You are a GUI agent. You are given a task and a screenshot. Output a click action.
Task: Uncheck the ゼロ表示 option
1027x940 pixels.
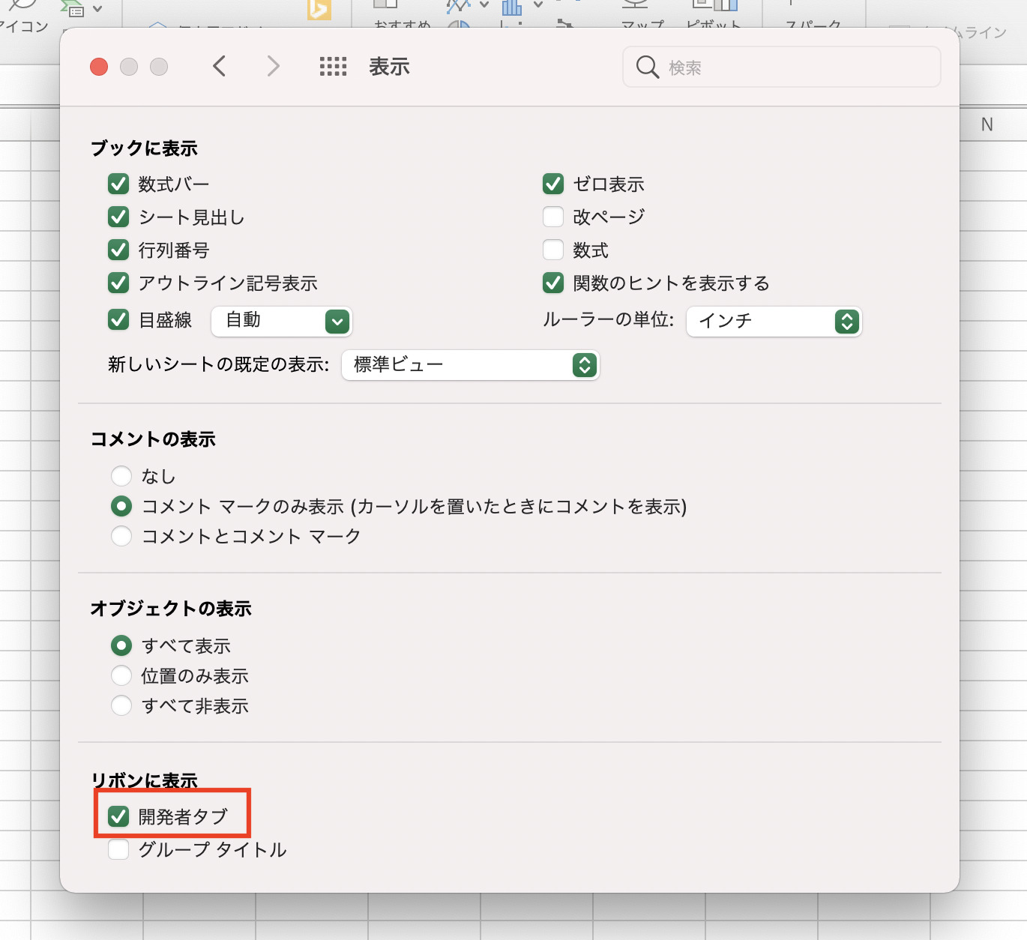(553, 184)
